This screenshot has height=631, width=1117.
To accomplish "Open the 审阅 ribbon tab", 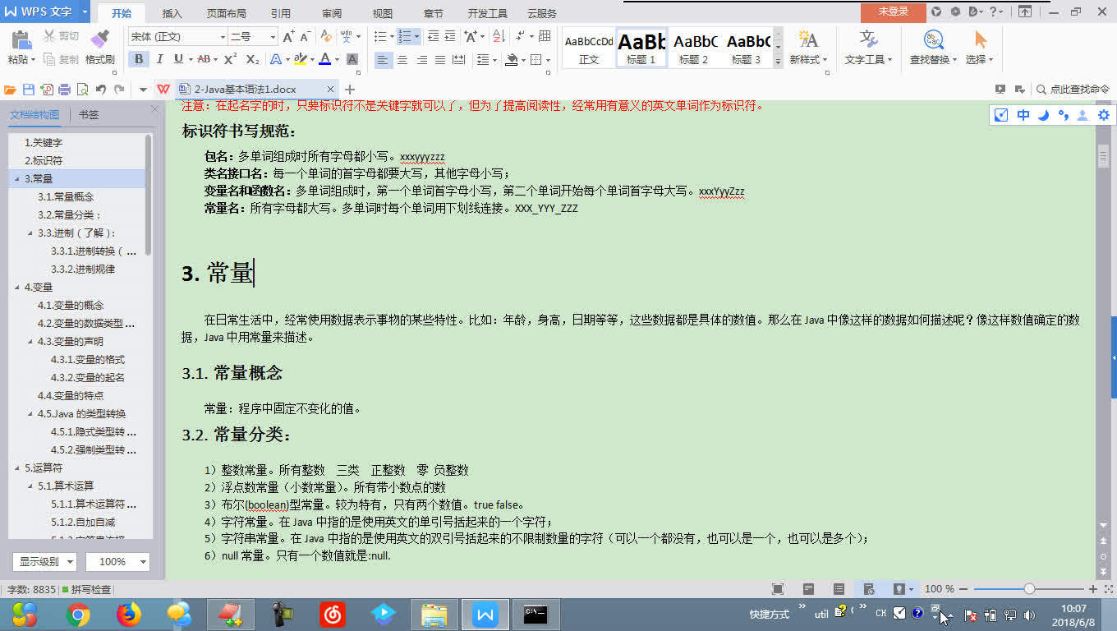I will tap(332, 13).
